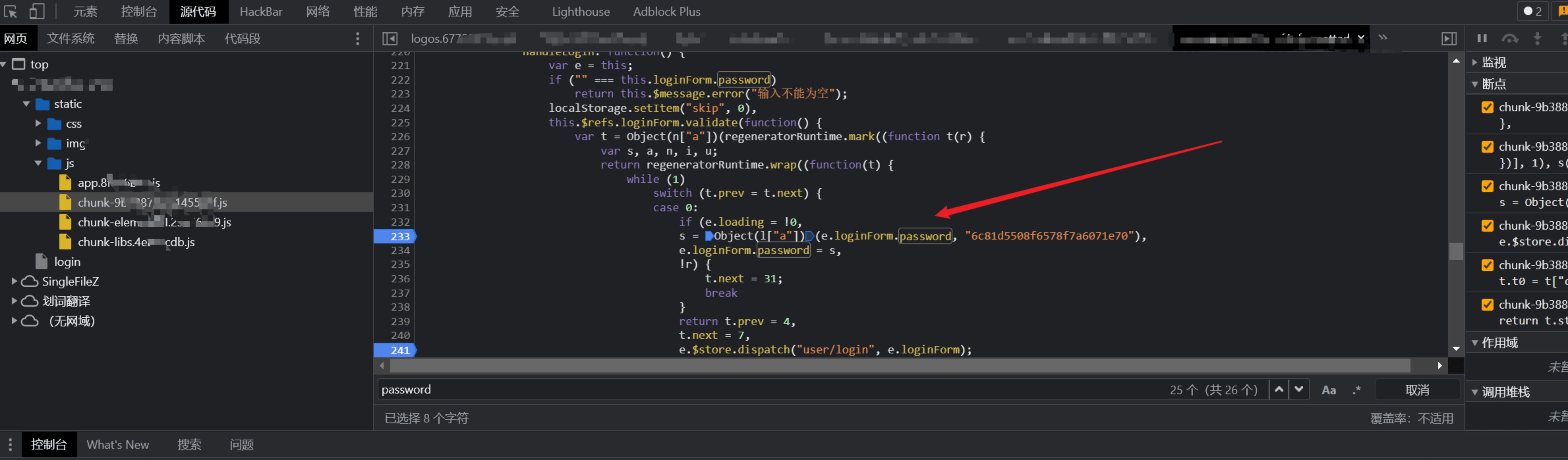Click the hide navigator sidebar icon
The height and width of the screenshot is (460, 1568).
[x=390, y=38]
